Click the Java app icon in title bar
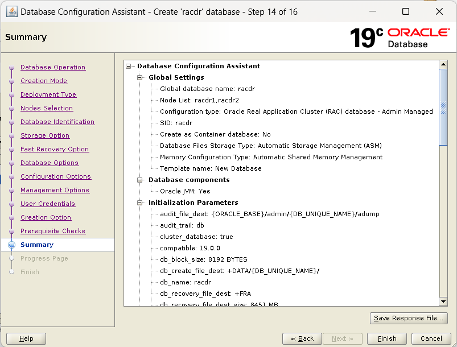457x347 pixels. [12, 12]
